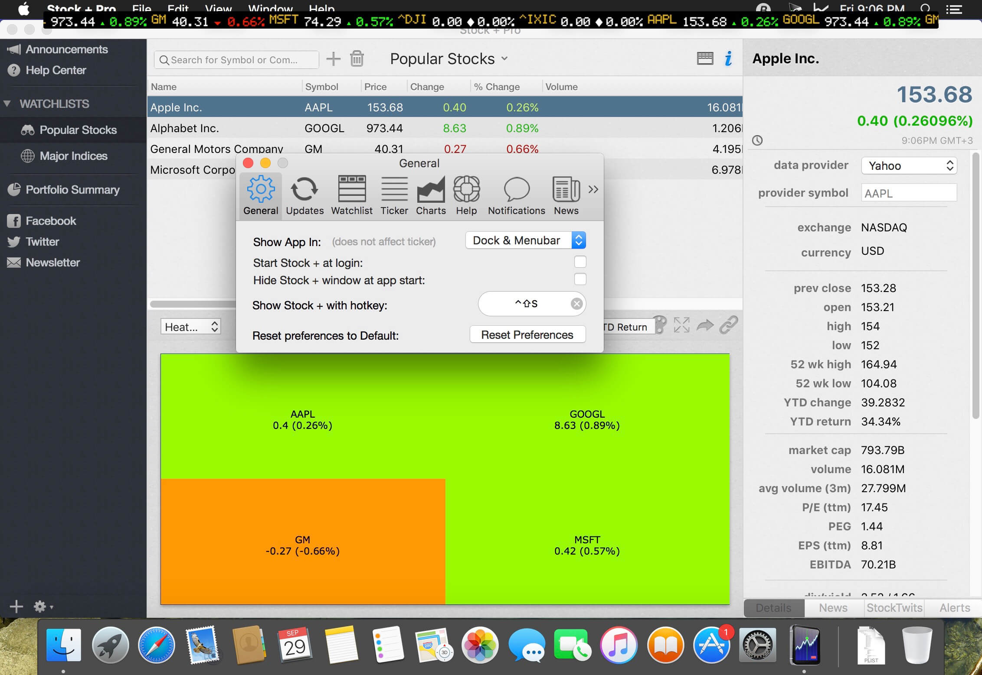Click the details panel vertical scrollbar
Screen dimensions: 982x675
pyautogui.click(x=976, y=286)
